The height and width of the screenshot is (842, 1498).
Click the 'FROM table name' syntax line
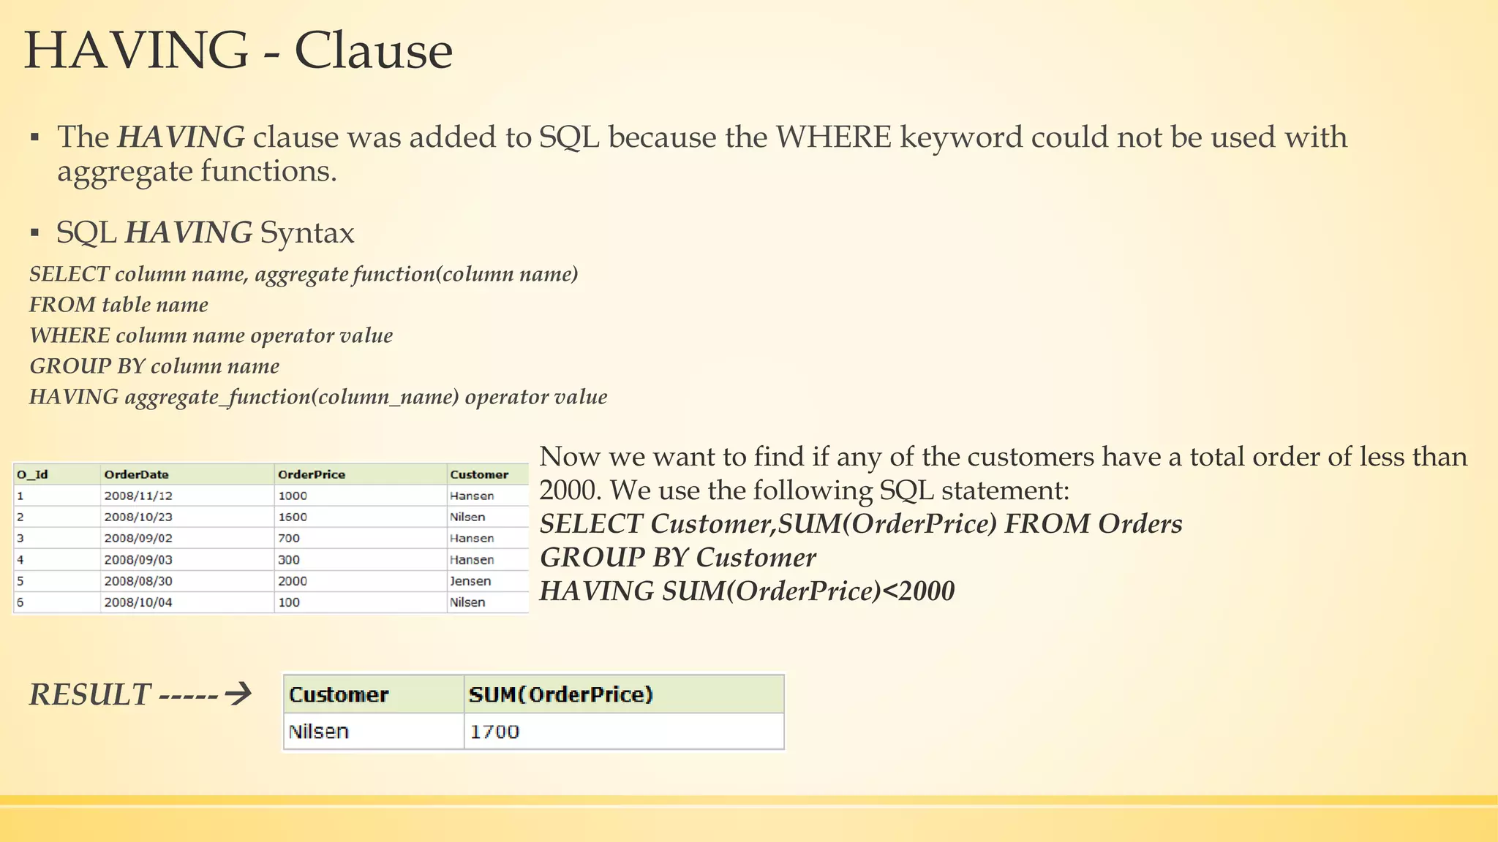(118, 305)
